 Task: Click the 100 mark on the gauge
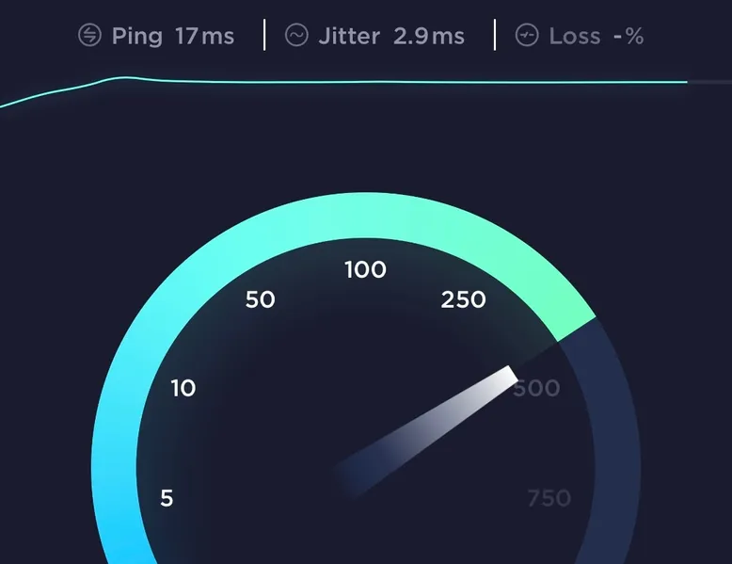[366, 269]
